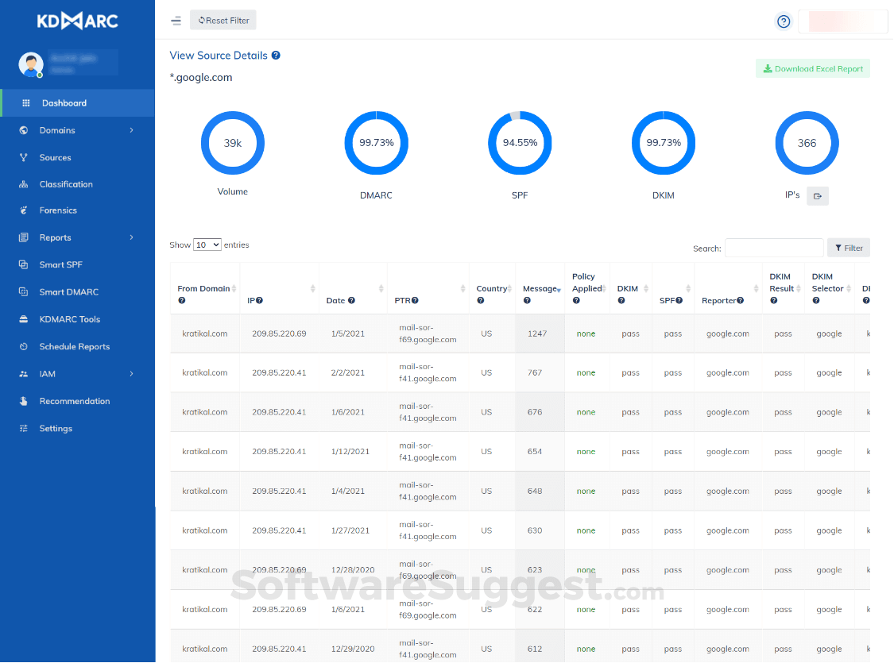The image size is (894, 663).
Task: Open KDMARC Tools from the sidebar
Action: (71, 319)
